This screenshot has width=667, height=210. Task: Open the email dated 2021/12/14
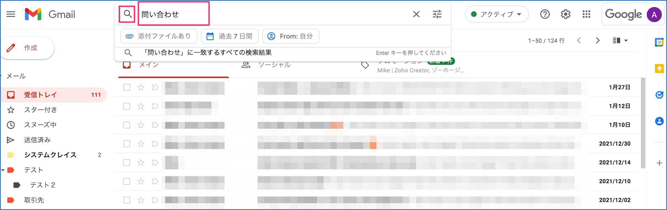(x=376, y=162)
